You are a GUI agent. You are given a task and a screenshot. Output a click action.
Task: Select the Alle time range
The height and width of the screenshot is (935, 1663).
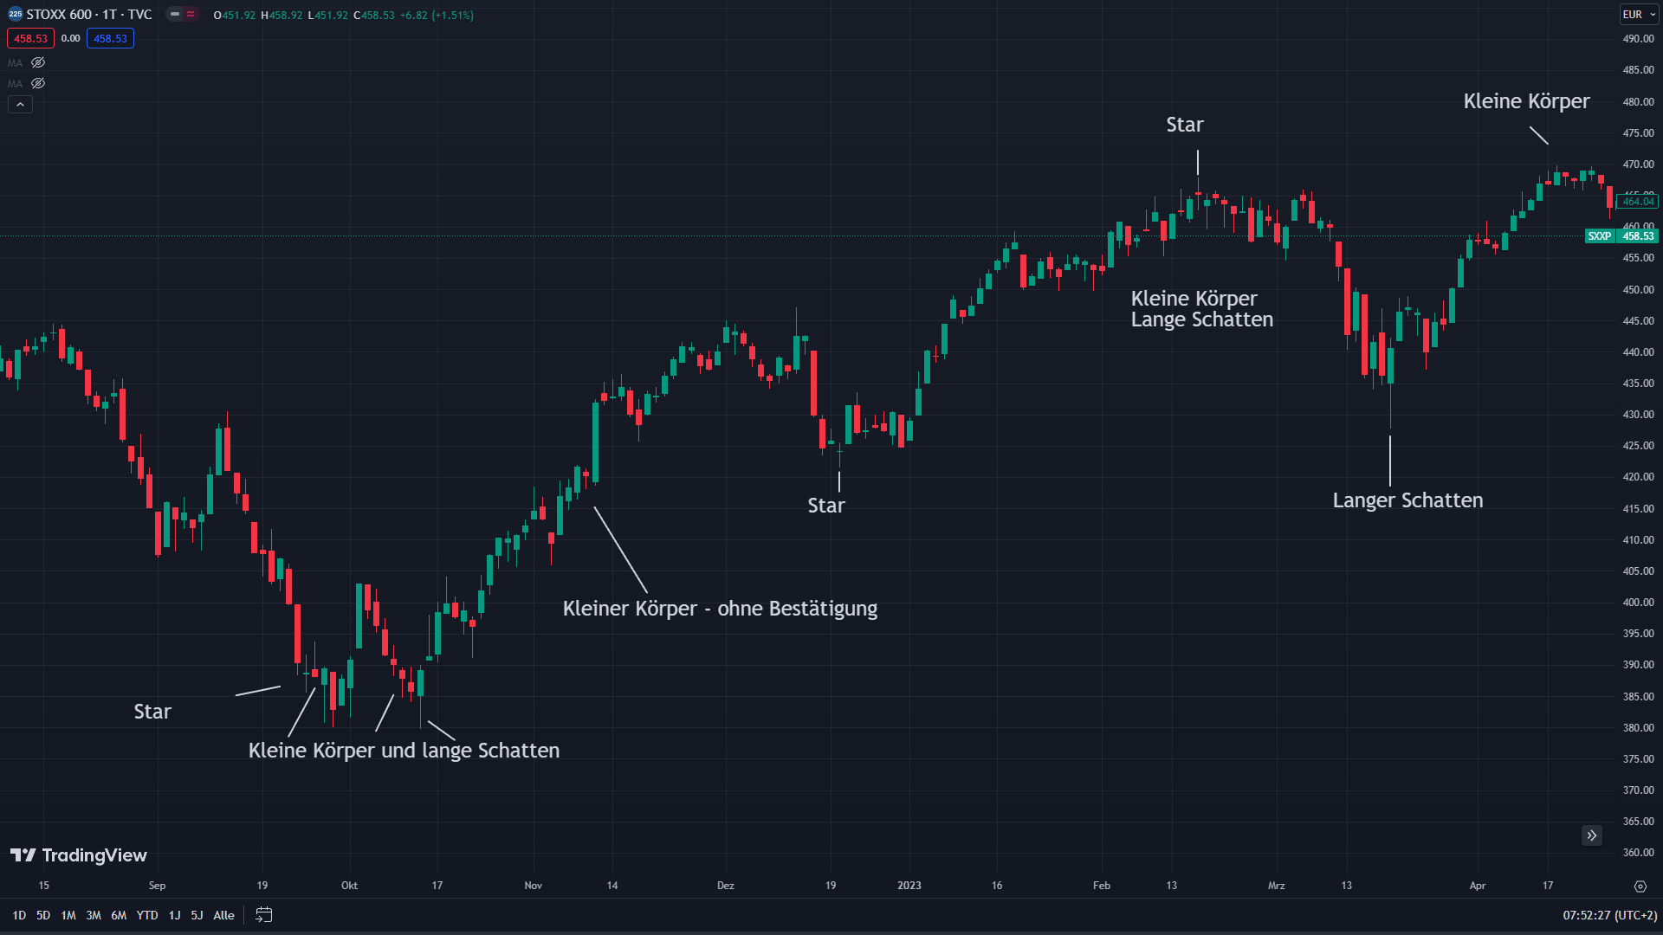point(223,915)
